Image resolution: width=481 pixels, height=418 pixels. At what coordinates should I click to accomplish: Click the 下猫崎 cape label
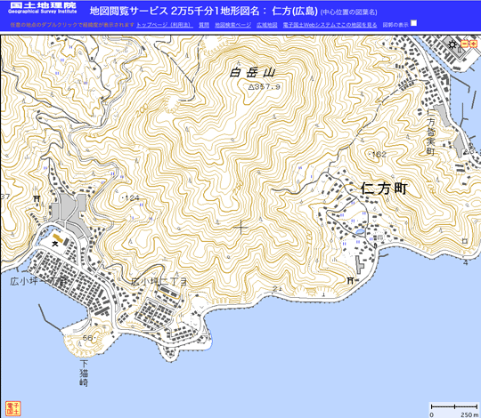[84, 374]
